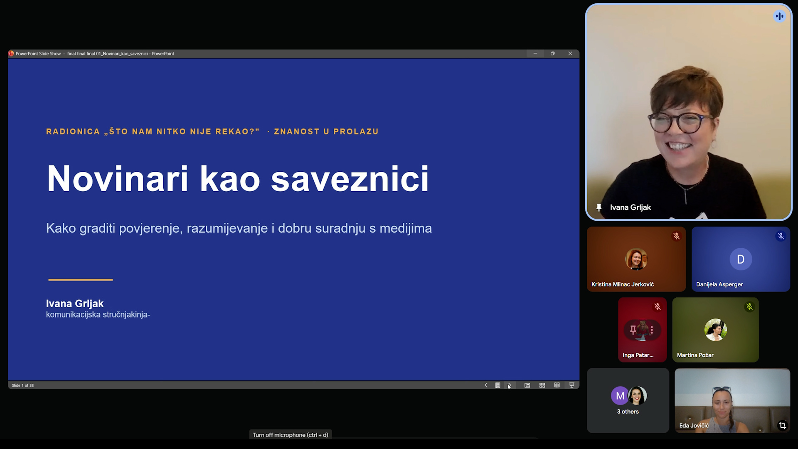Viewport: 798px width, 449px height.
Task: Click 'Inga Patar...' name label
Action: tap(638, 355)
